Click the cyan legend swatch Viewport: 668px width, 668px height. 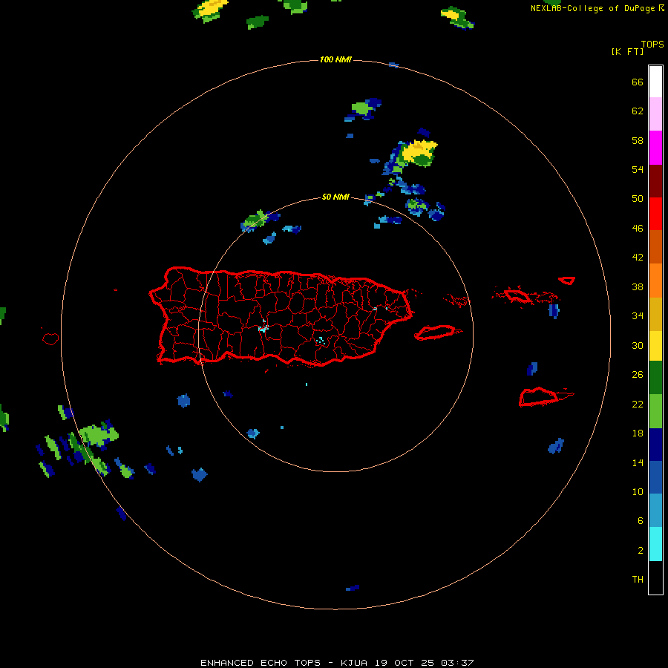[x=655, y=543]
